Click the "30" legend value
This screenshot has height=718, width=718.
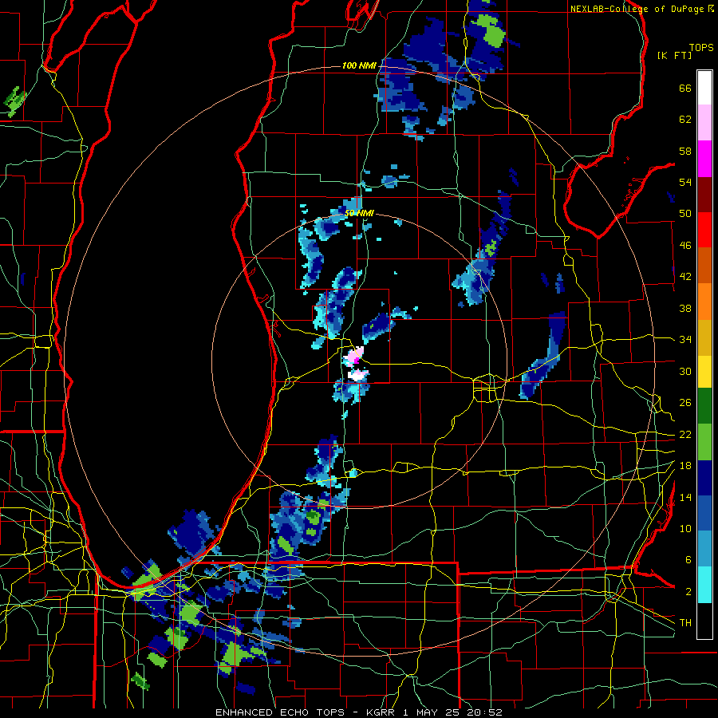685,371
